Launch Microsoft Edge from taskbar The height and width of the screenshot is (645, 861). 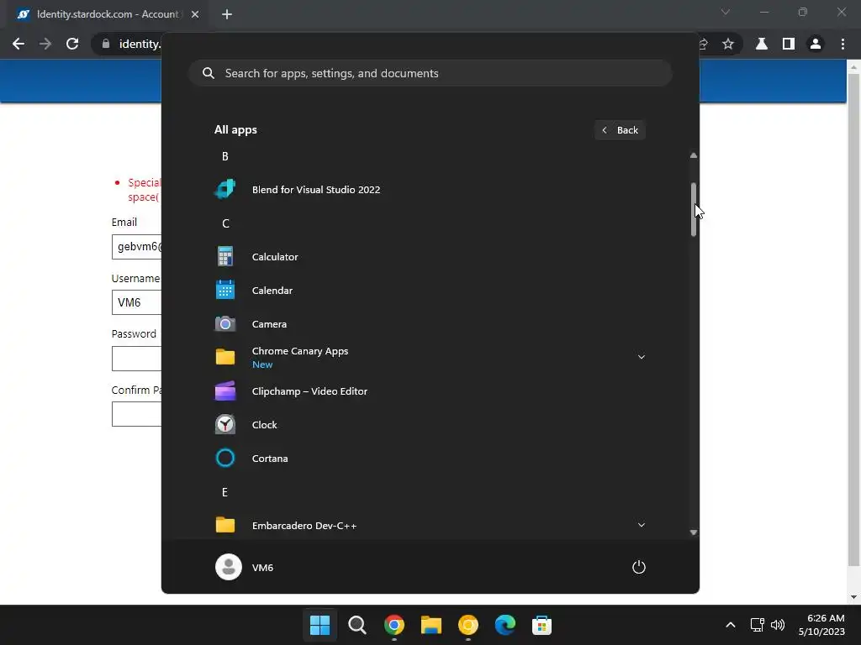pyautogui.click(x=504, y=625)
